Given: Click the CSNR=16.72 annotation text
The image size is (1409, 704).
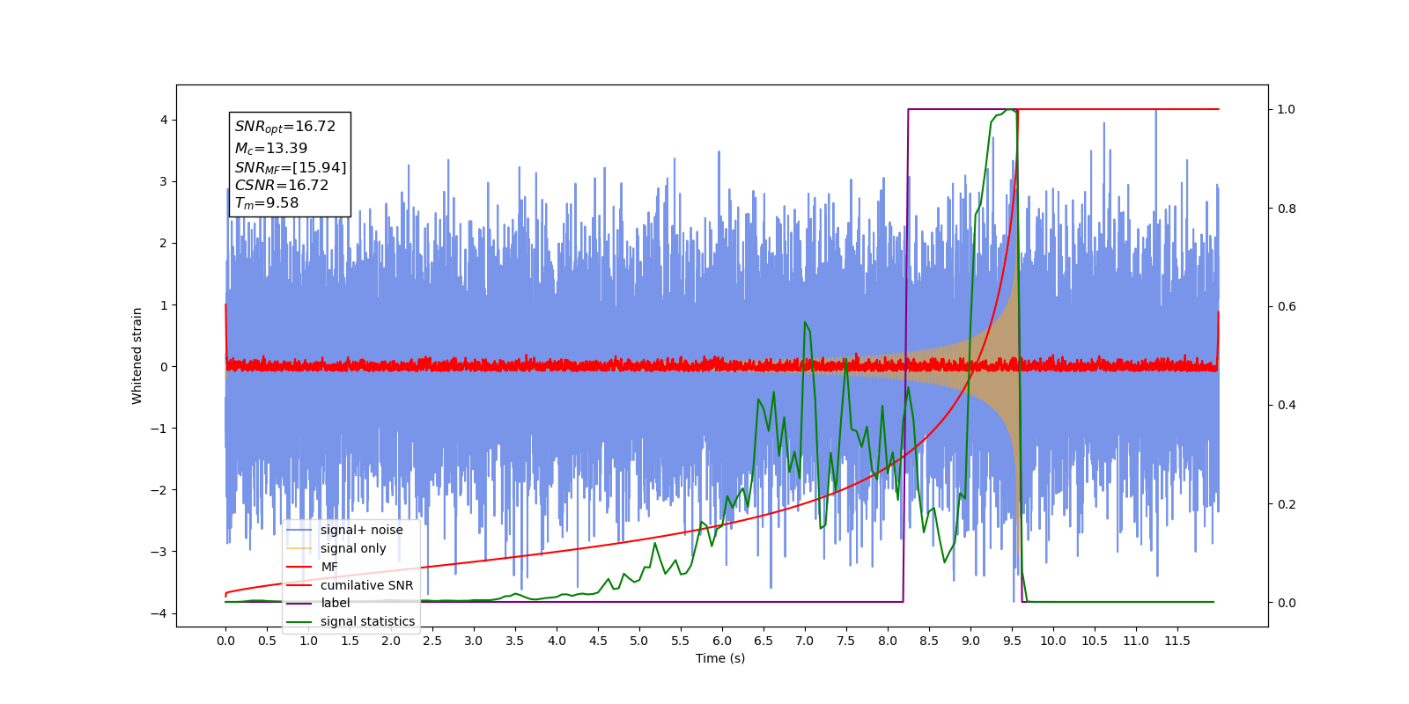Looking at the screenshot, I should [x=282, y=185].
